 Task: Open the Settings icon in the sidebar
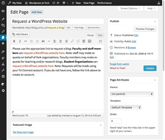click(3, 76)
